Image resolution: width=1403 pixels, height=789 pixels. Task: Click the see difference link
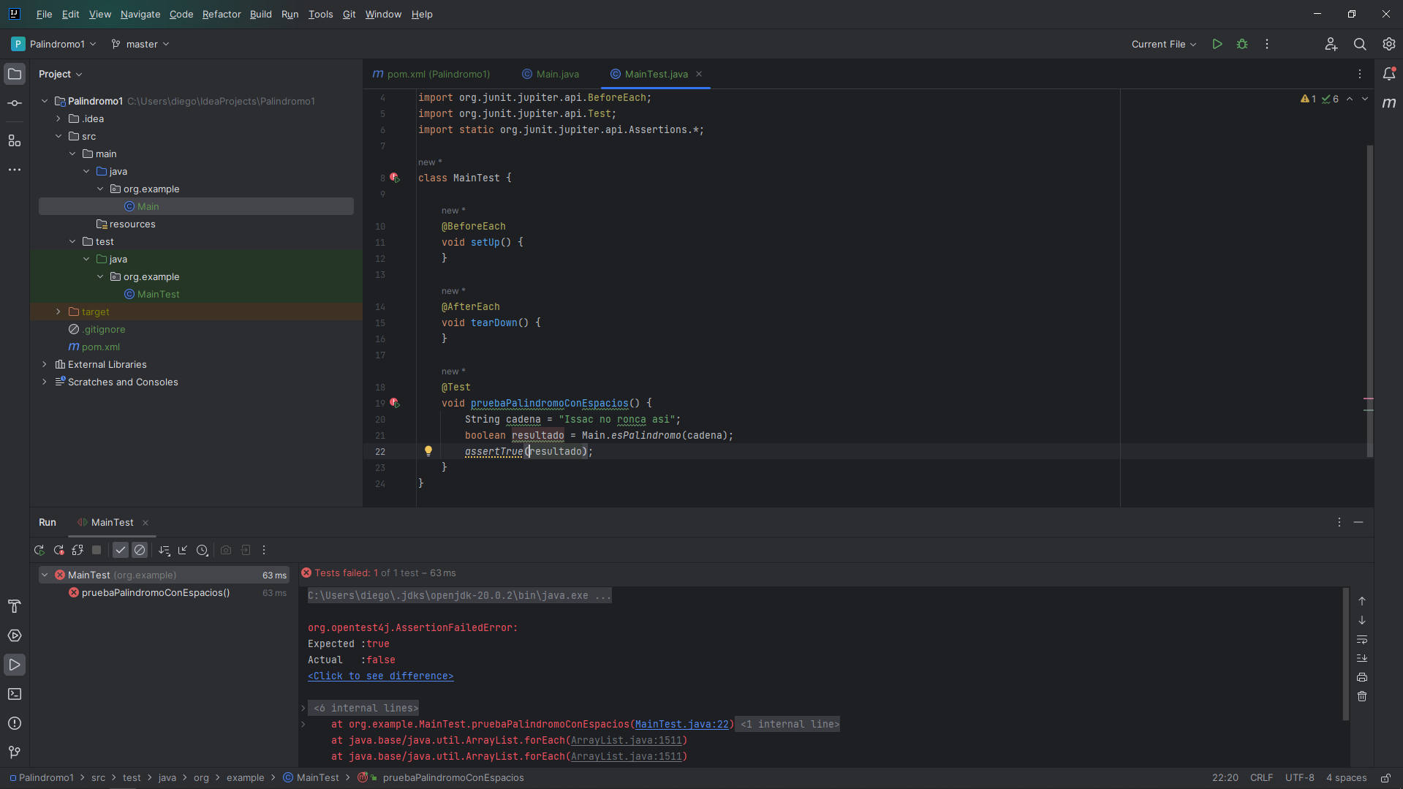[380, 676]
